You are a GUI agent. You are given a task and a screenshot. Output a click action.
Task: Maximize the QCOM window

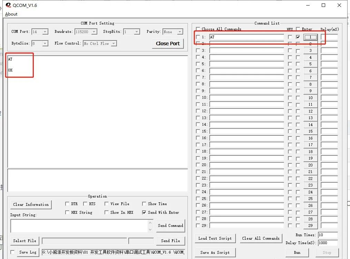(323, 5)
